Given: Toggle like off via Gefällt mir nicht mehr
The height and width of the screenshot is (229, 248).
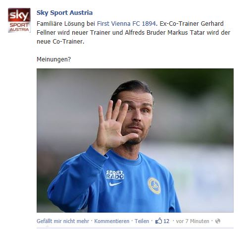Looking at the screenshot, I should click(x=63, y=221).
